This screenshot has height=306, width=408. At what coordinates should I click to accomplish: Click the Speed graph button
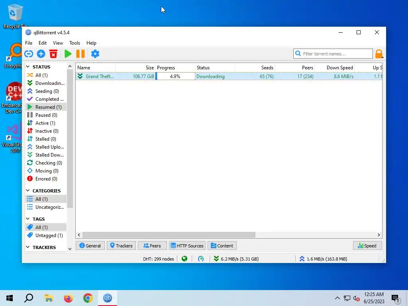(x=367, y=245)
